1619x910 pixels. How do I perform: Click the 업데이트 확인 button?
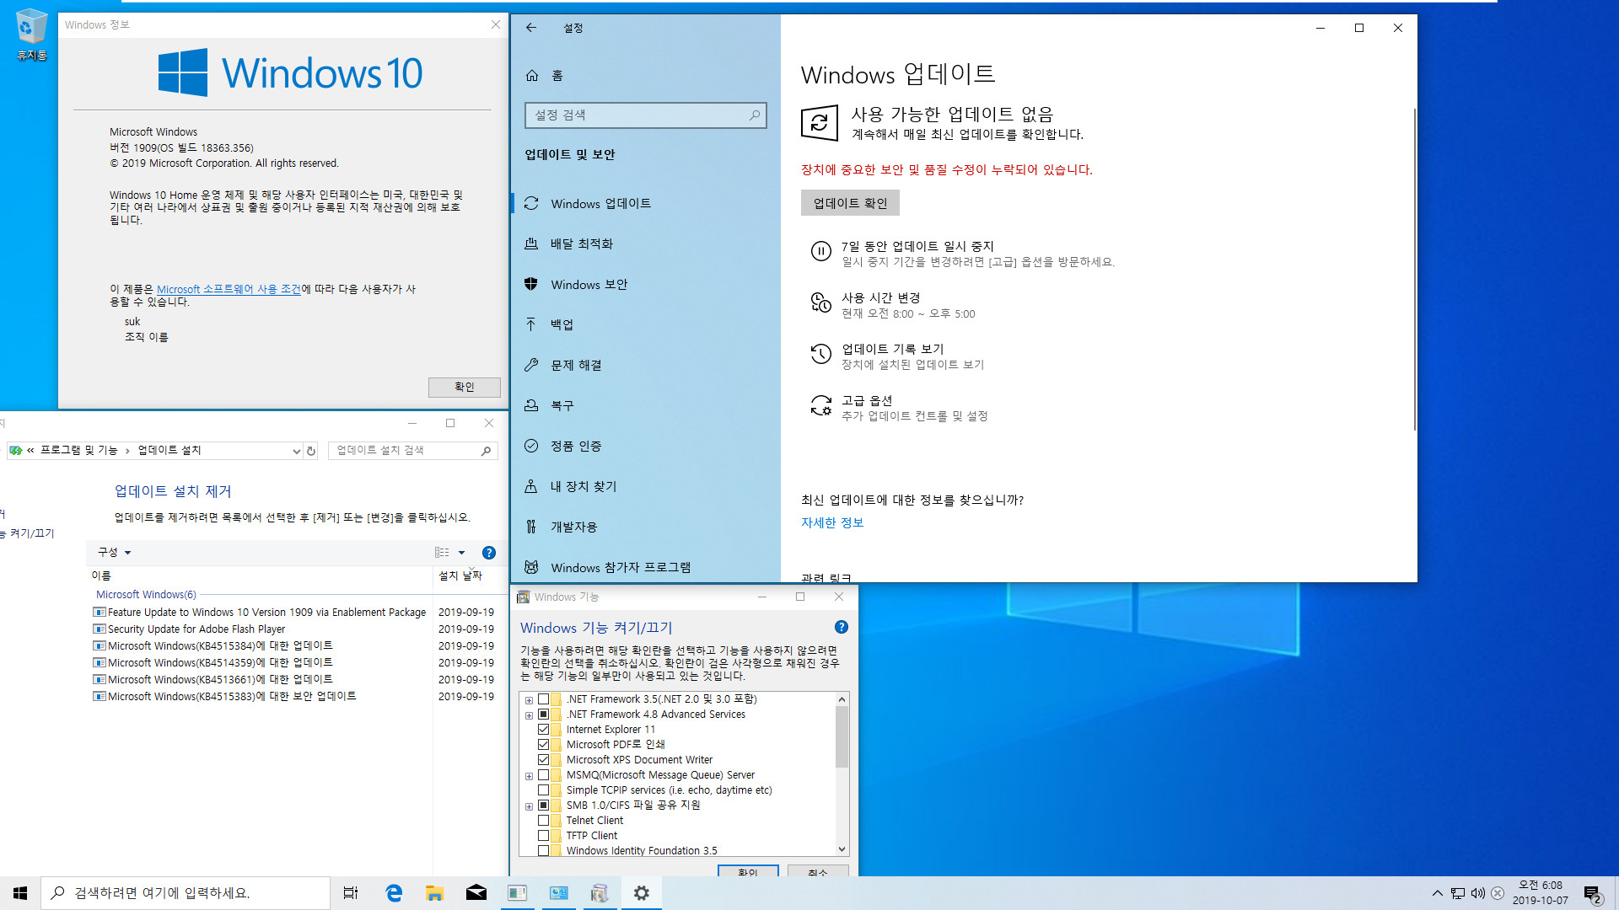coord(850,203)
